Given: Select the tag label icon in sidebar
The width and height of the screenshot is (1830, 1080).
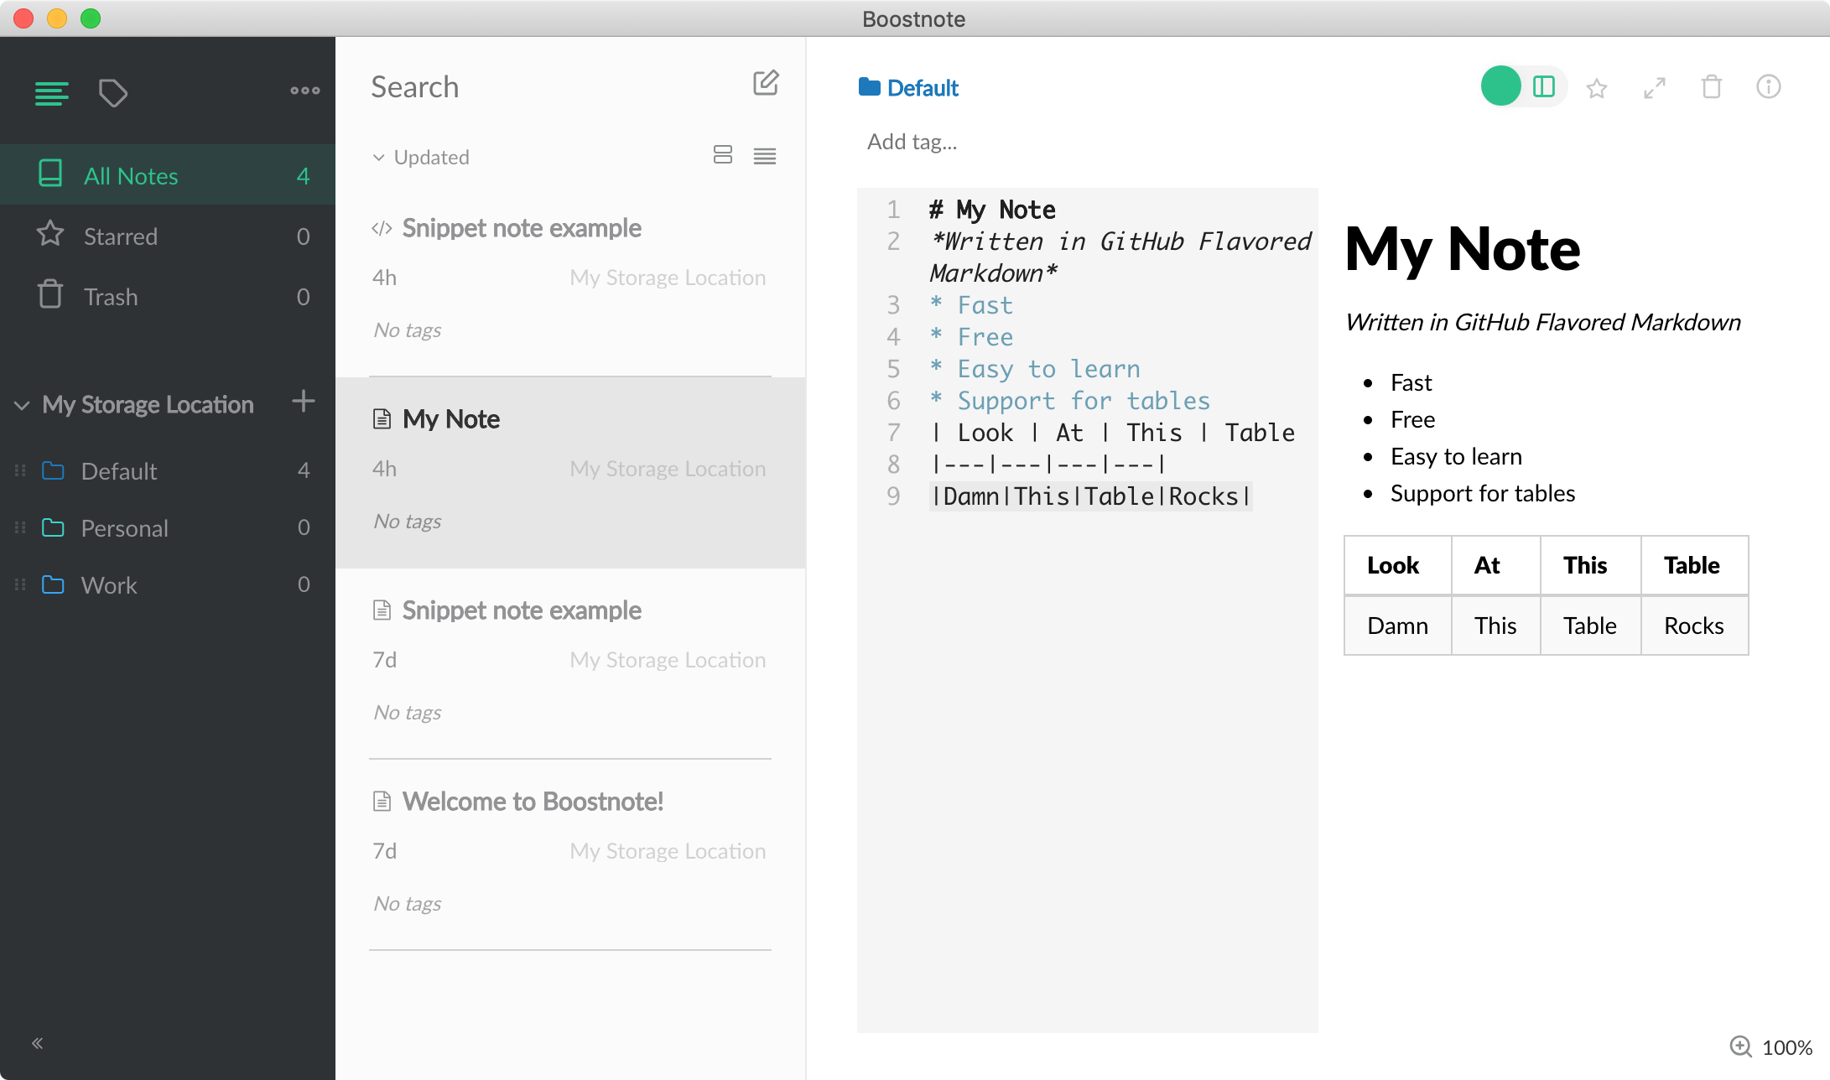Looking at the screenshot, I should (113, 91).
